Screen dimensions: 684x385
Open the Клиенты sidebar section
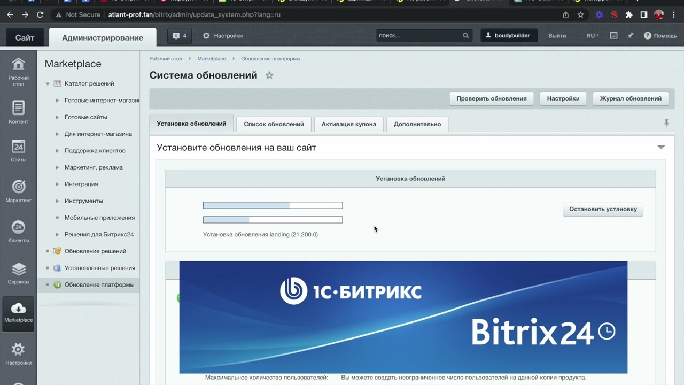[18, 232]
